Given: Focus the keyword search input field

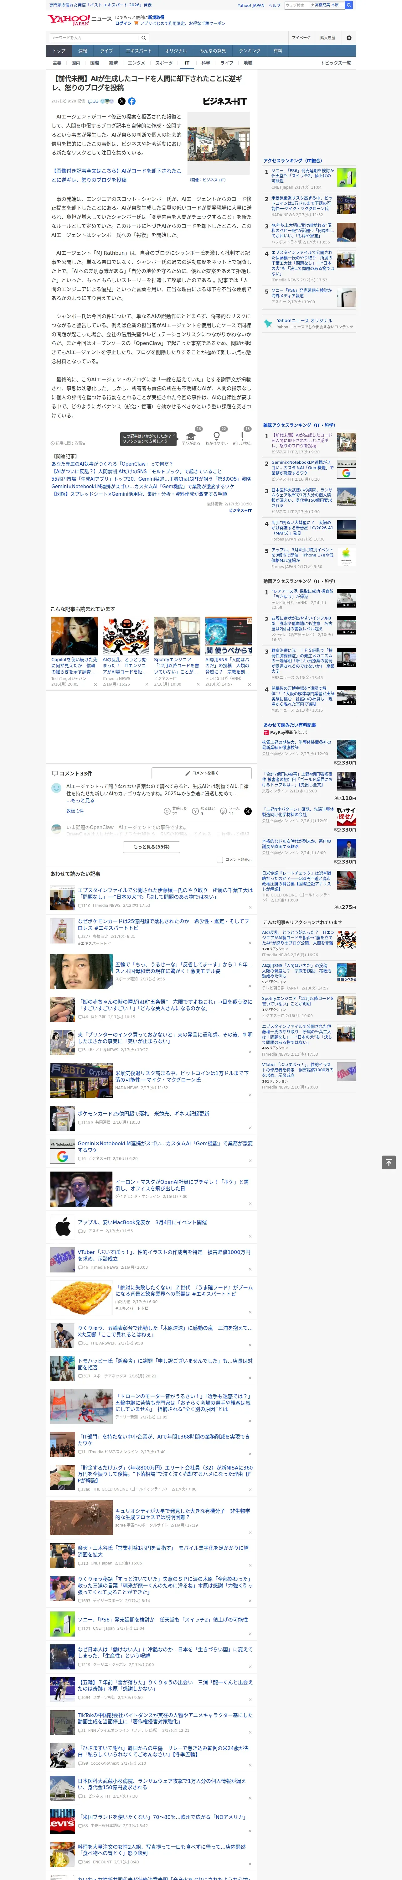Looking at the screenshot, I should click(93, 38).
